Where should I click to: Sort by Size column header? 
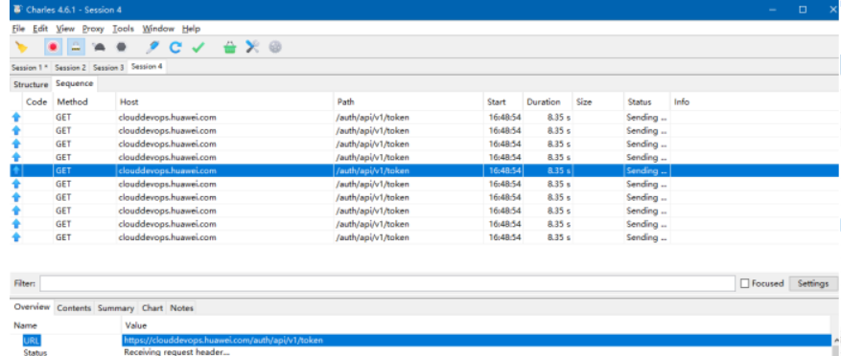[598, 101]
